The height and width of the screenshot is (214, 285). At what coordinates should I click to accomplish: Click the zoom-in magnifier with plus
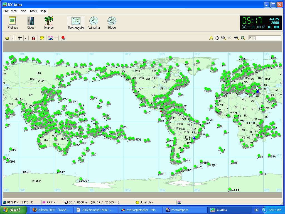click(x=236, y=38)
